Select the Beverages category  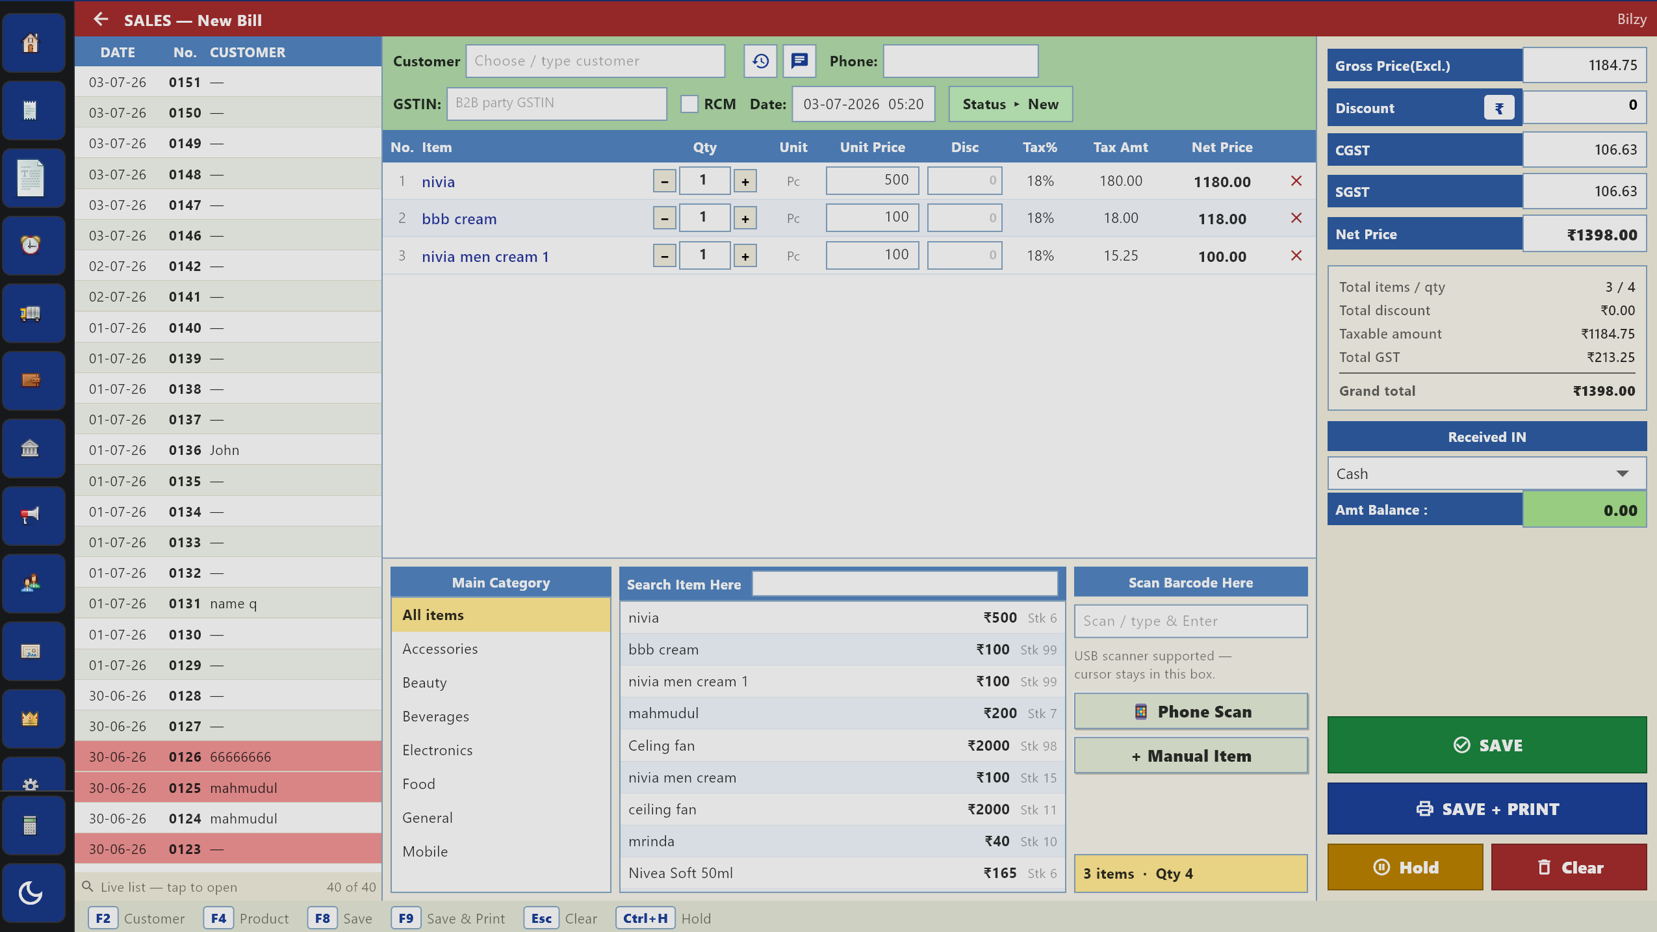coord(501,716)
